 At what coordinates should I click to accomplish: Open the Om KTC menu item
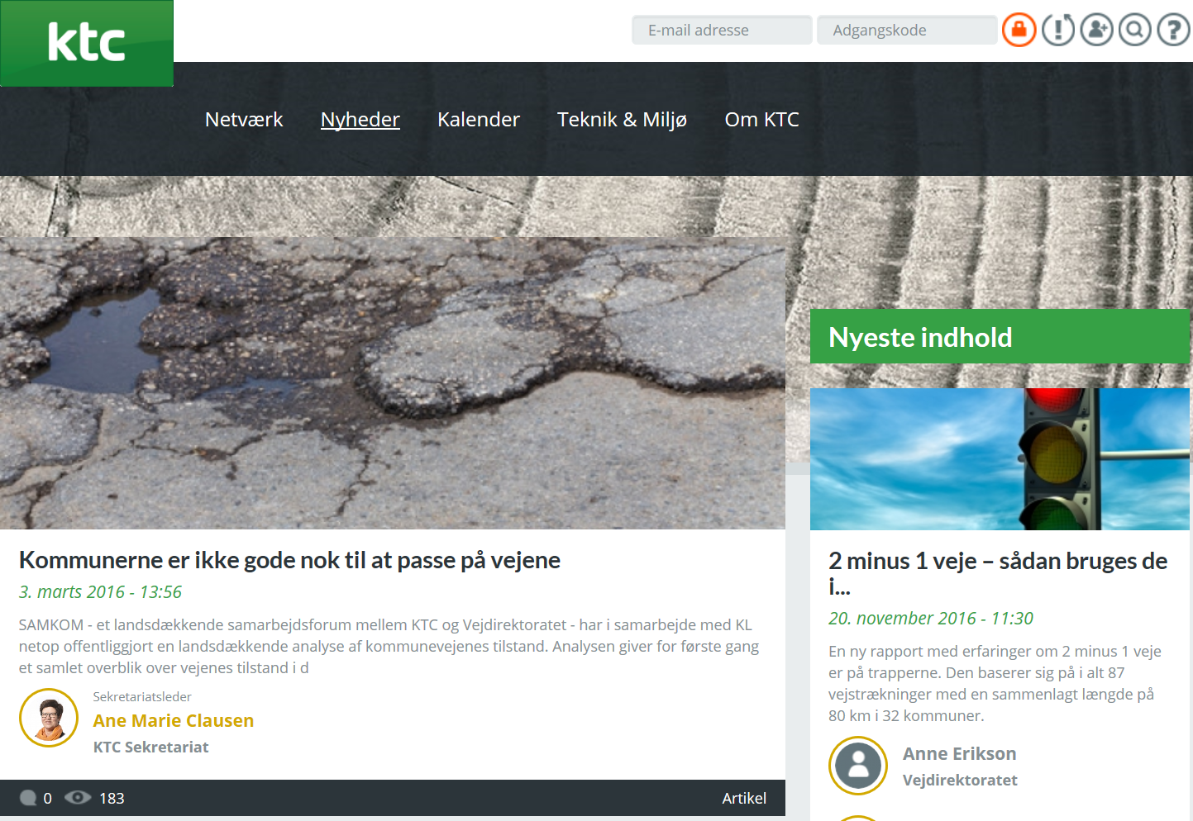[761, 120]
